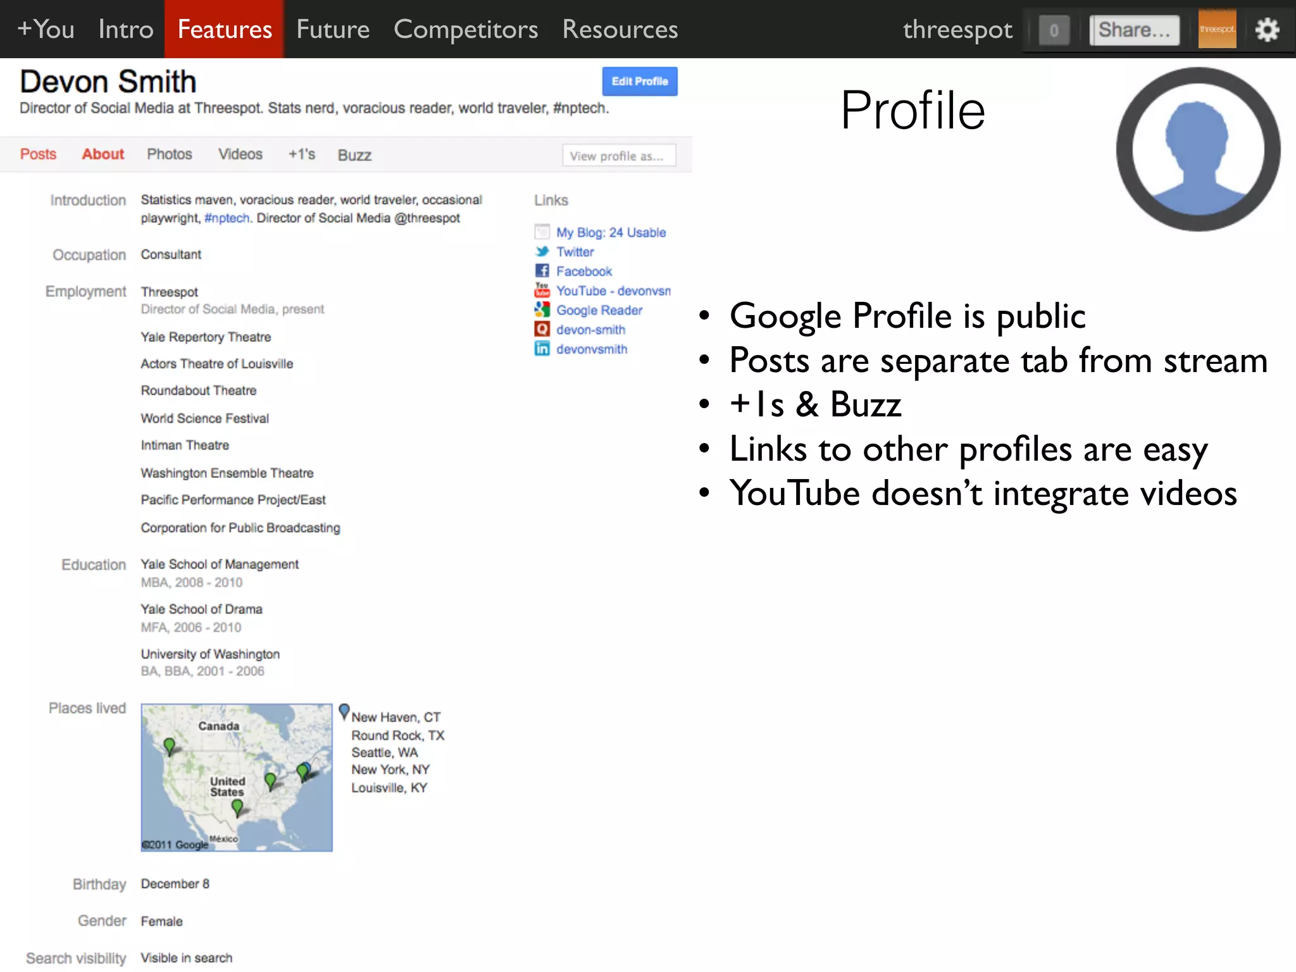Switch to the Buzz tab
Image resolution: width=1296 pixels, height=972 pixels.
click(354, 156)
